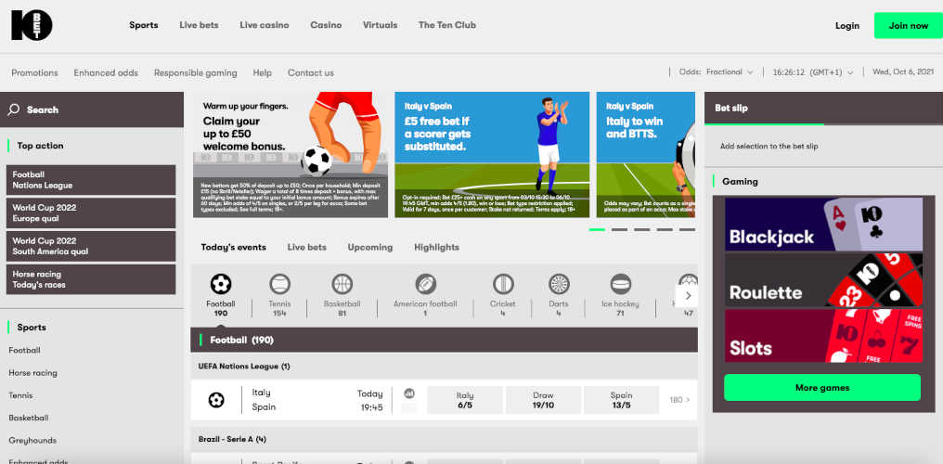943x464 pixels.
Task: Open Horse racing Today's races
Action: [x=91, y=279]
